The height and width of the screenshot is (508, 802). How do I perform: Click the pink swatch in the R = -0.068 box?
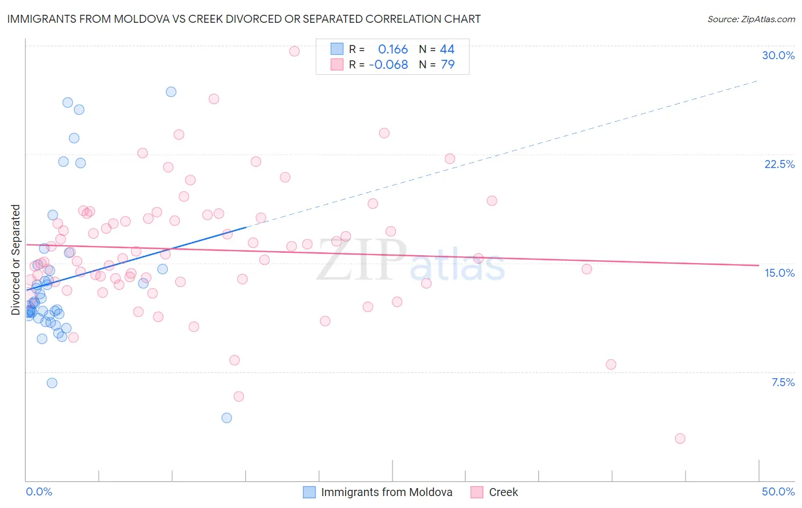(x=337, y=64)
